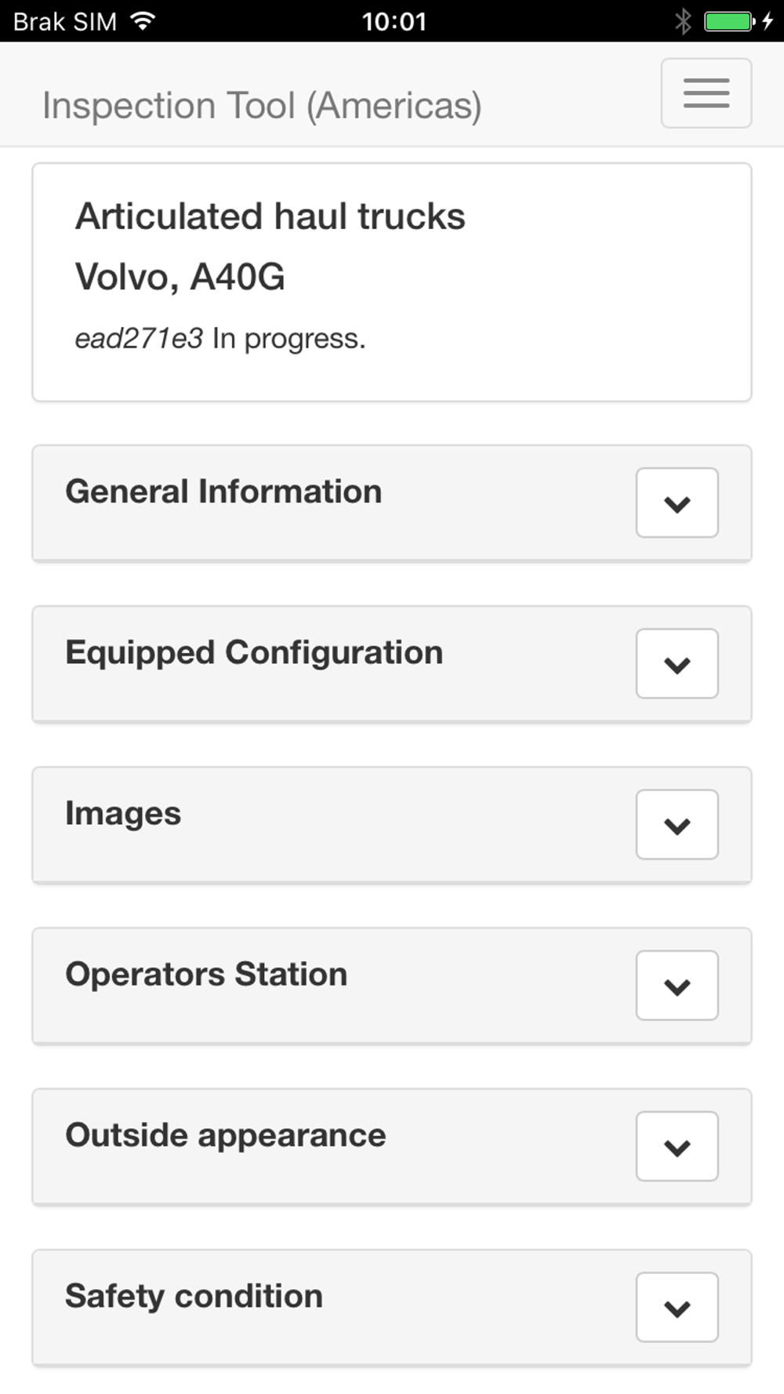The width and height of the screenshot is (784, 1394).
Task: Open the hamburger navigation menu
Action: pyautogui.click(x=706, y=93)
